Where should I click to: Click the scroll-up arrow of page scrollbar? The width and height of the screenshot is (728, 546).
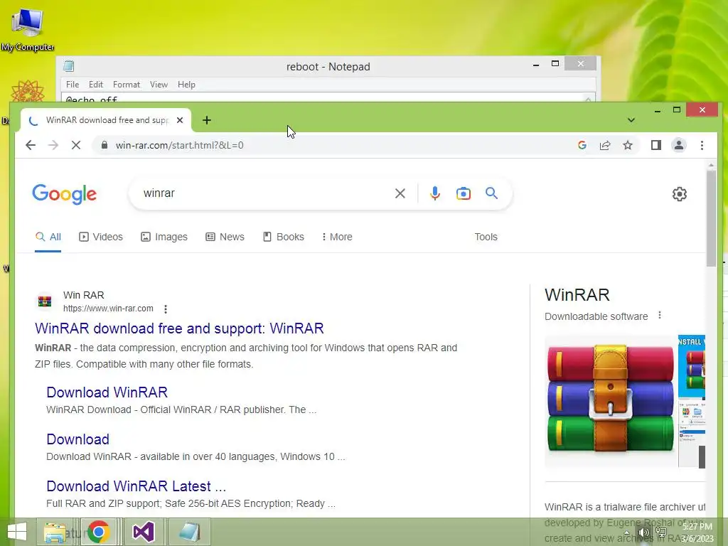pos(711,165)
